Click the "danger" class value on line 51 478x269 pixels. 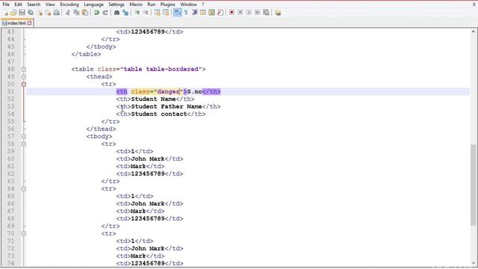(x=168, y=91)
